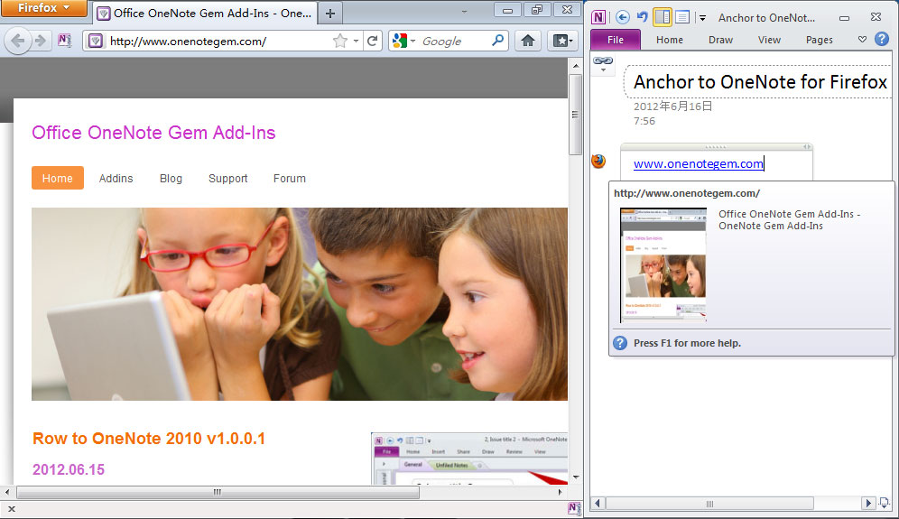899x519 pixels.
Task: Click the site identity icon in address bar
Action: pyautogui.click(x=96, y=41)
